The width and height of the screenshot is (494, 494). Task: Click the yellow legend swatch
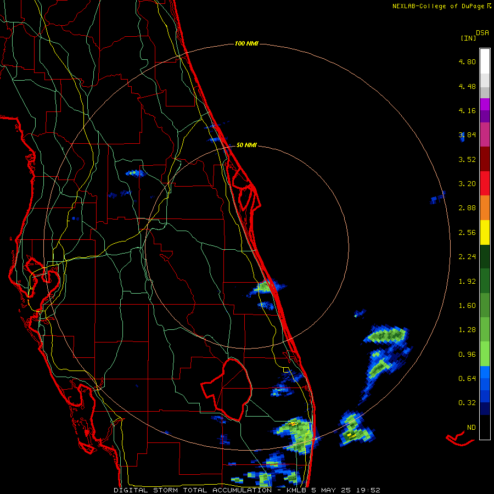(485, 232)
